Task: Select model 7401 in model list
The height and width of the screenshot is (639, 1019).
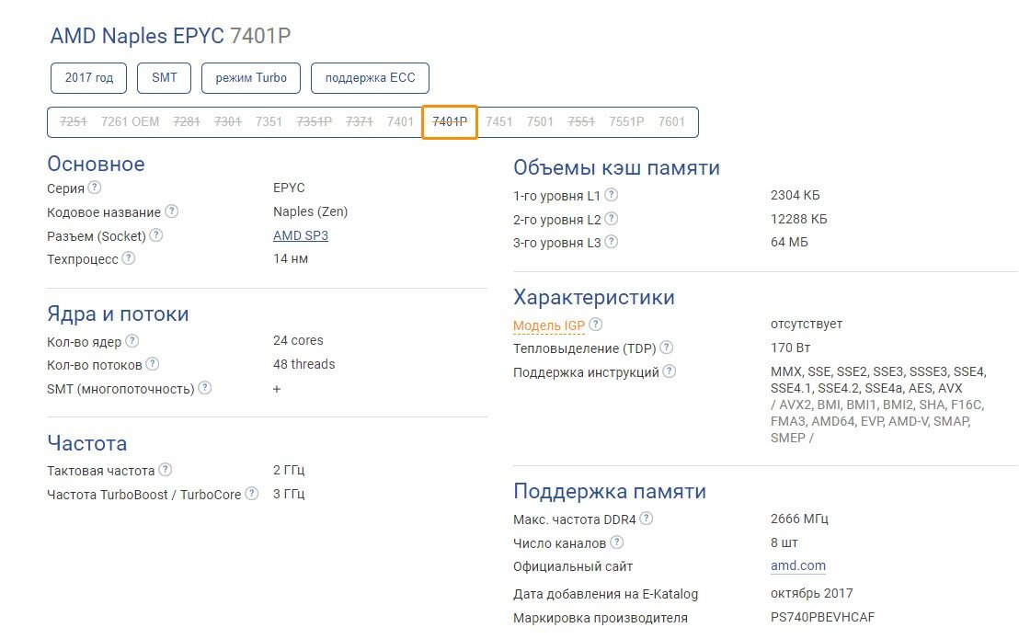Action: pyautogui.click(x=400, y=122)
